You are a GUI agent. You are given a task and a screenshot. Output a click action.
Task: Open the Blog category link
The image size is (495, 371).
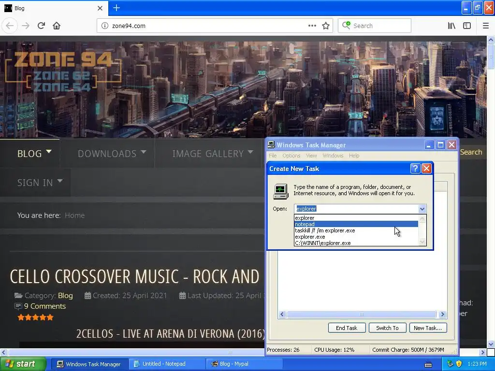[65, 295]
